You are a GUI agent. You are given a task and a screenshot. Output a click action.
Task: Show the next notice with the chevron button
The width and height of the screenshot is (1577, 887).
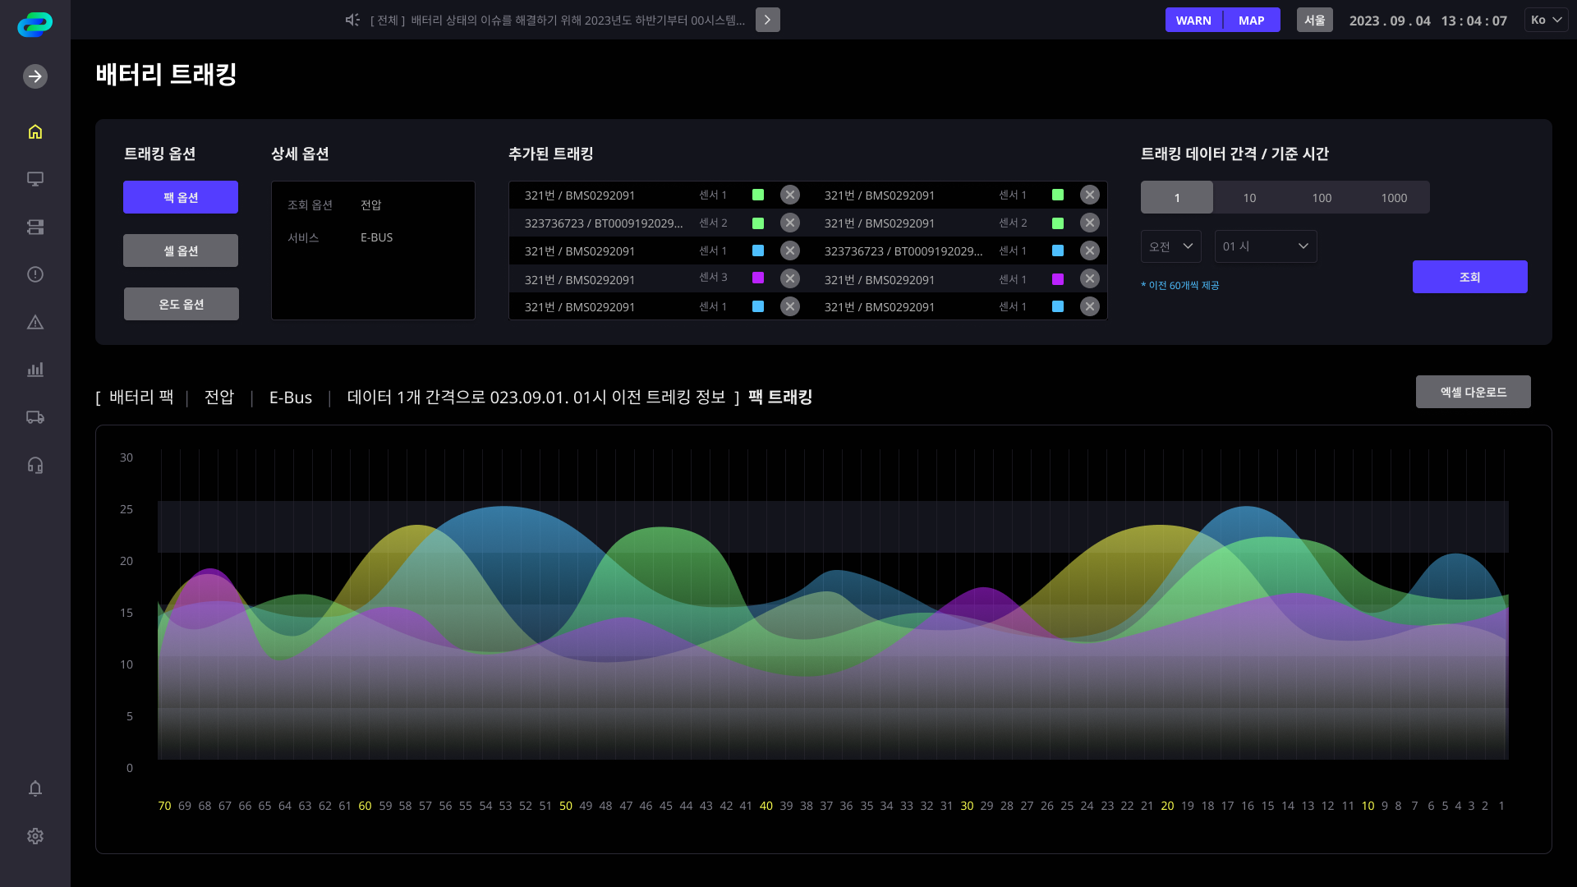point(768,20)
